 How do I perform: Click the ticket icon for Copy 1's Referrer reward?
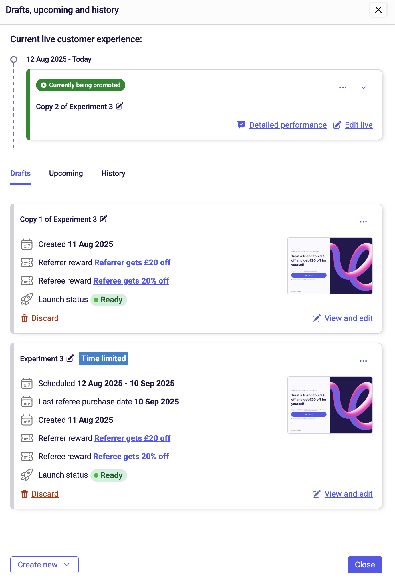[27, 262]
